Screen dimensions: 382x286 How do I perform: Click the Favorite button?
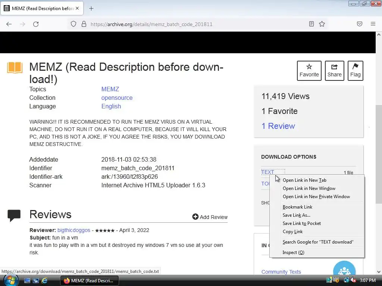coord(309,71)
